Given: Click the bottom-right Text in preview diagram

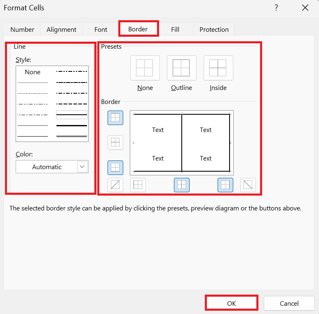Looking at the screenshot, I should click(x=206, y=158).
